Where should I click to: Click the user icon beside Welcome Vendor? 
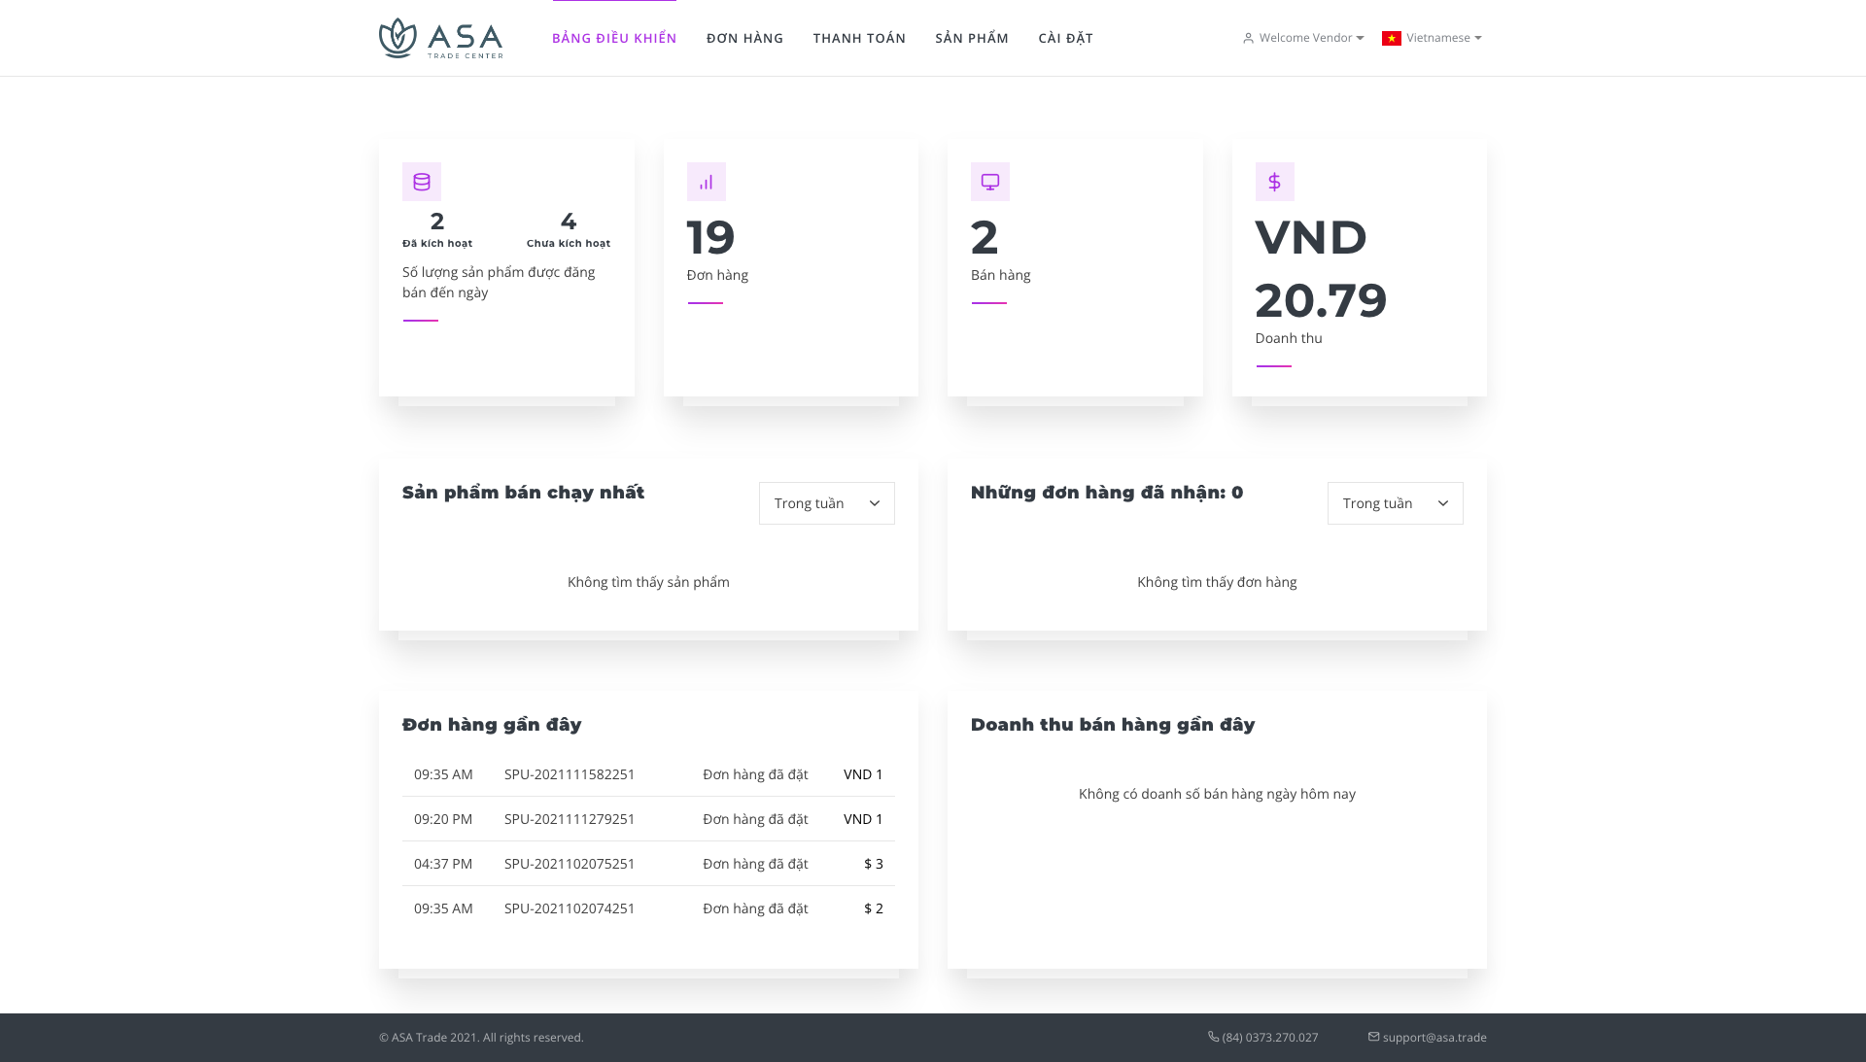pos(1248,38)
